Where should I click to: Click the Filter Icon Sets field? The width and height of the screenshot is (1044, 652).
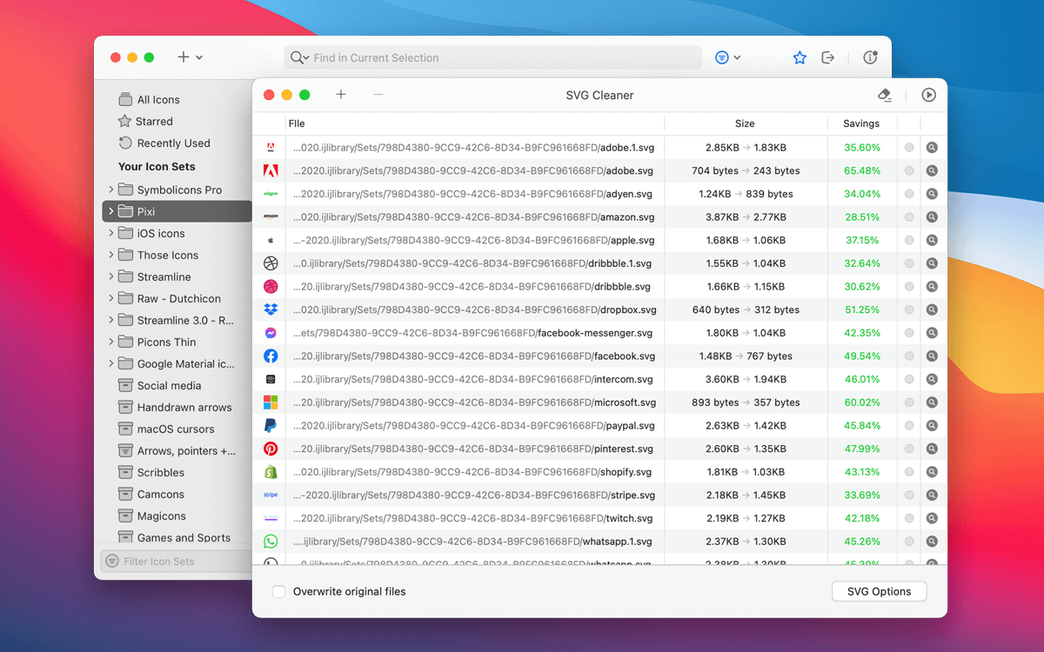tap(177, 562)
